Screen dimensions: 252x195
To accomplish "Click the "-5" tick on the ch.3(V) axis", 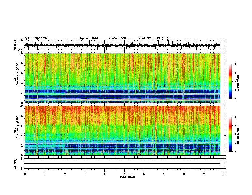I will pyautogui.click(x=21, y=169).
